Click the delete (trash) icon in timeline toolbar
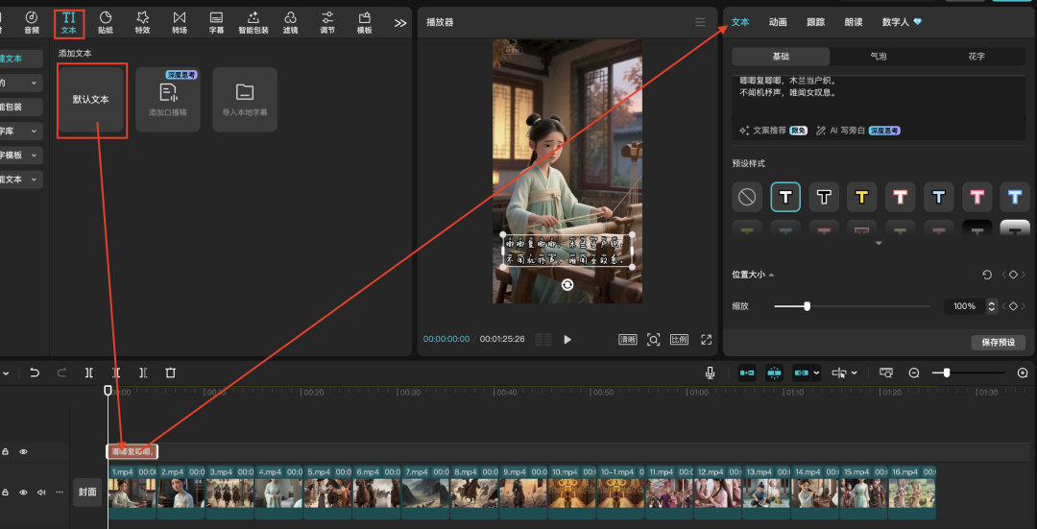This screenshot has height=529, width=1037. click(170, 373)
